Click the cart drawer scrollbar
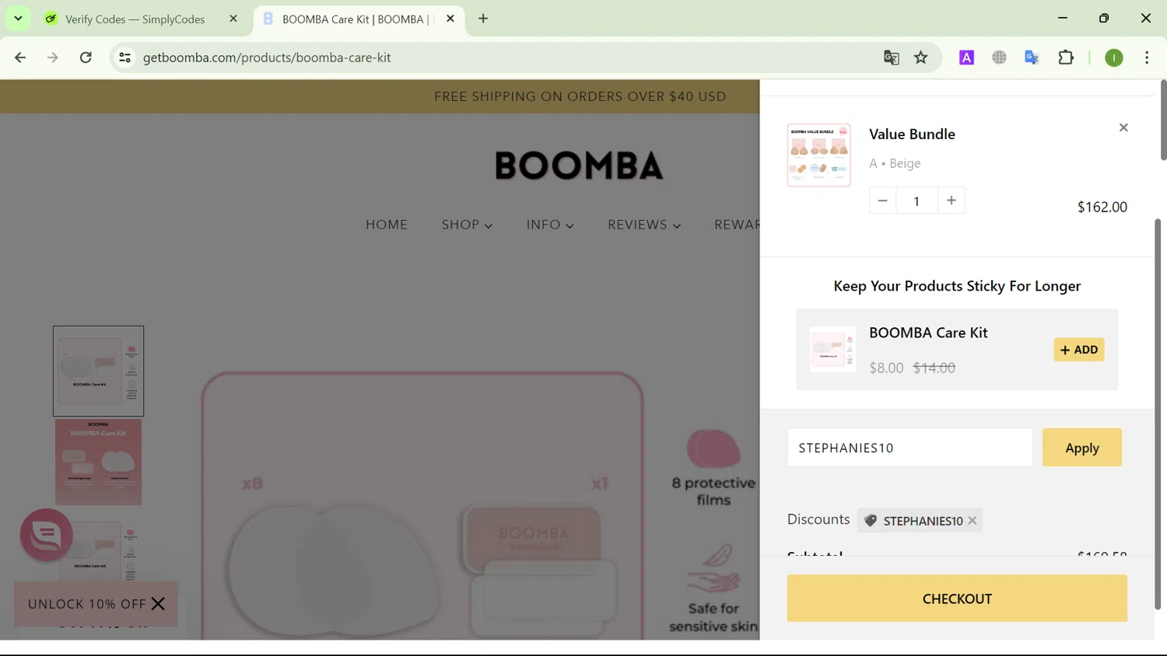 [1157, 414]
